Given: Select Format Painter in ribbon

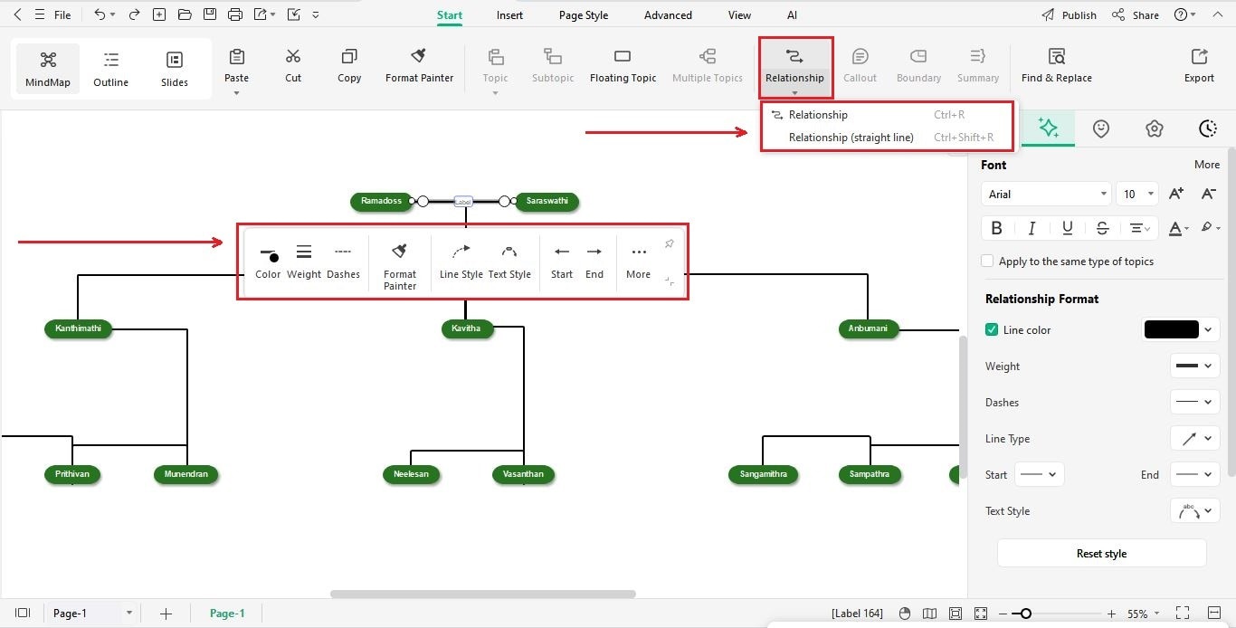Looking at the screenshot, I should [x=419, y=66].
